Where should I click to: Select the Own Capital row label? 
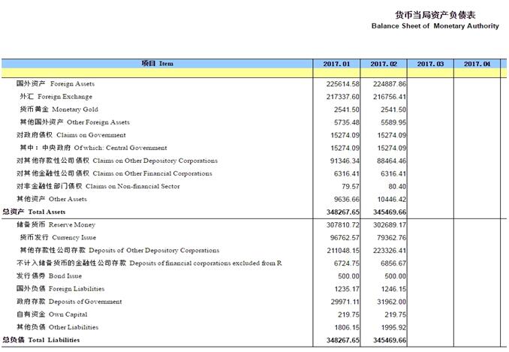click(47, 314)
